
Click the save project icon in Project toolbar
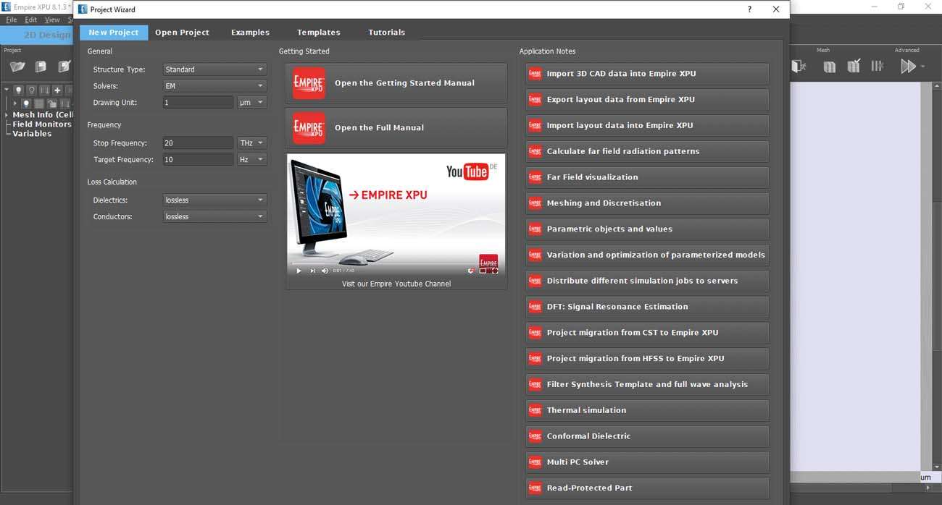[x=41, y=67]
